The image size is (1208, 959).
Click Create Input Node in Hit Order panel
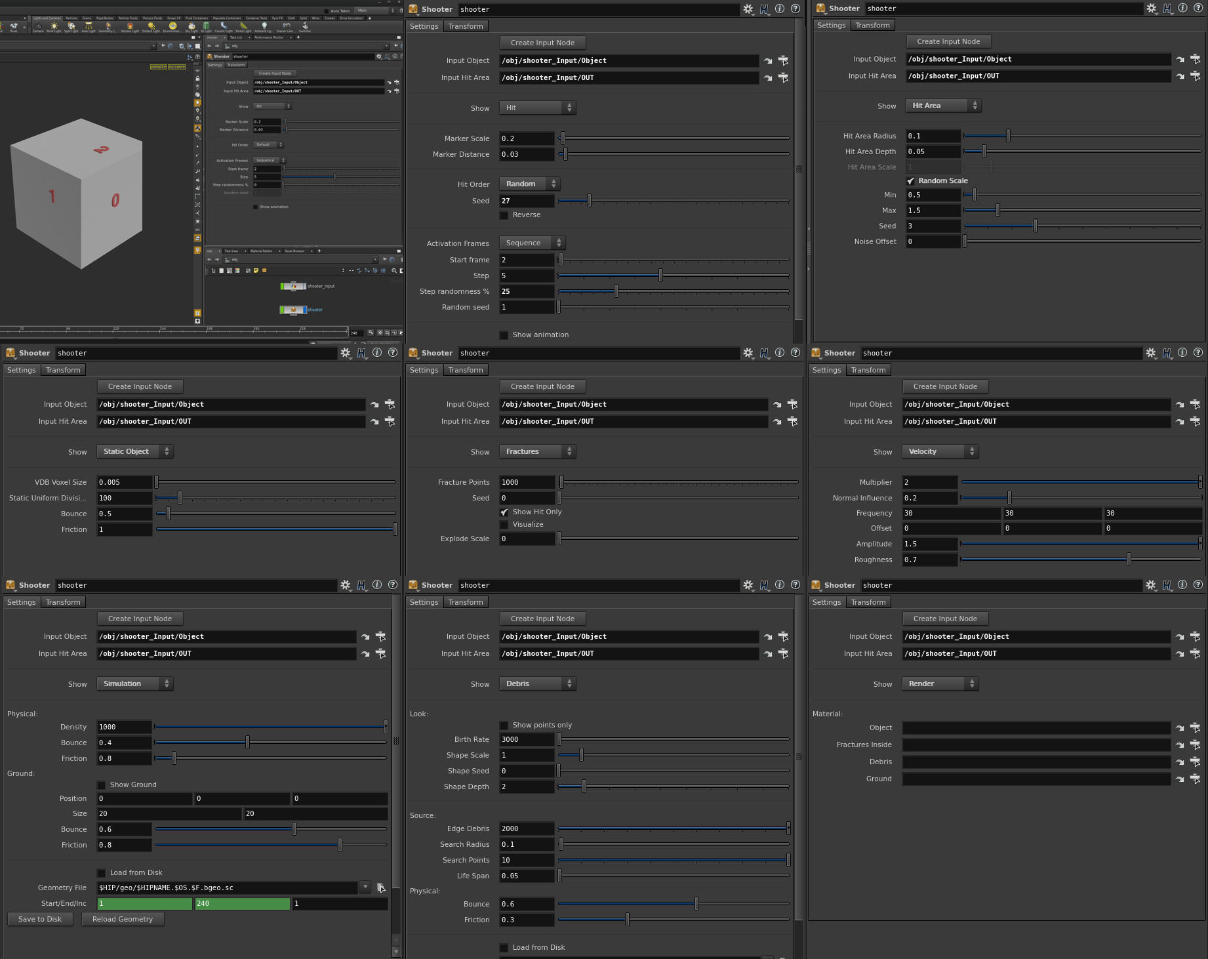543,43
